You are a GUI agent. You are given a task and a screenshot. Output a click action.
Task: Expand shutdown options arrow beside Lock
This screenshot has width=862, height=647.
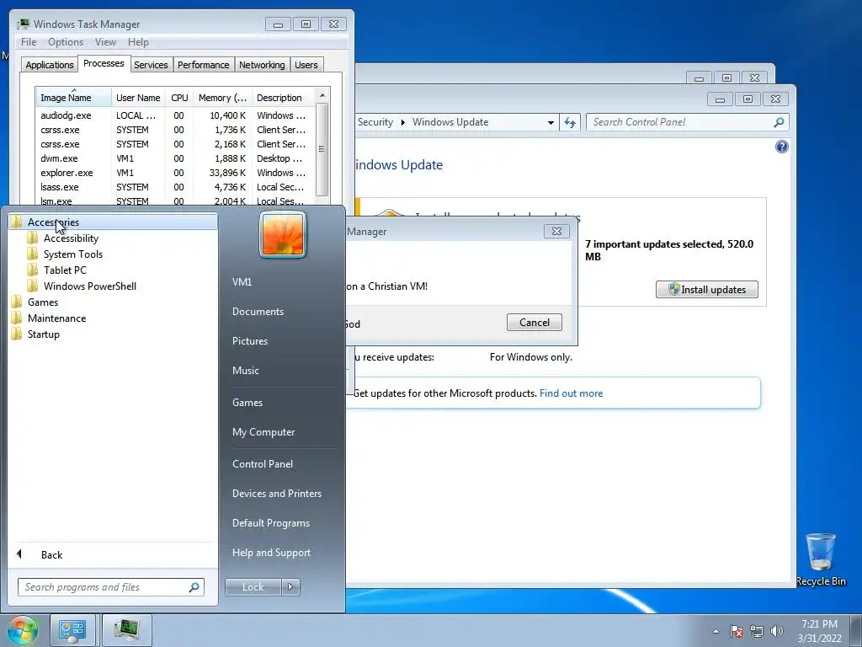click(x=290, y=587)
